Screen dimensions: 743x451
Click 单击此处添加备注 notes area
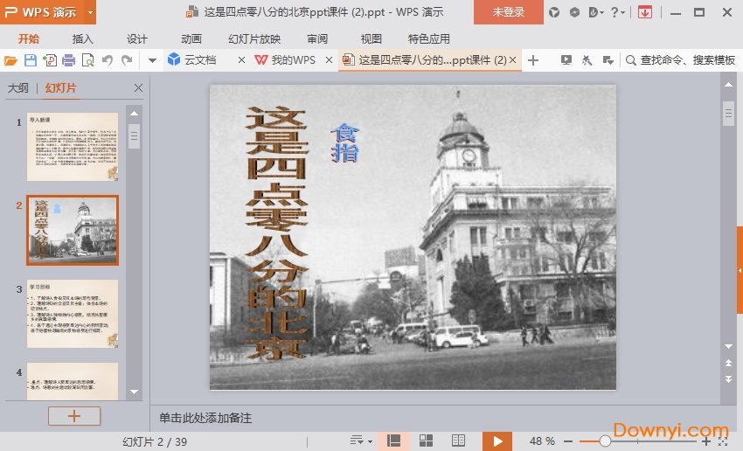tap(205, 418)
